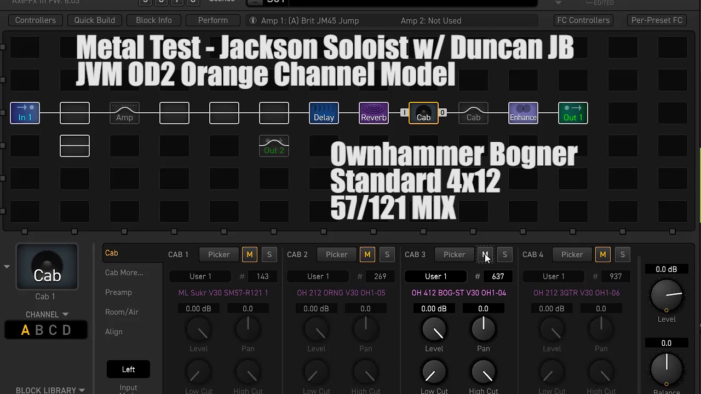This screenshot has width=701, height=394.
Task: Open CAB 3 User 1 bank dropdown
Action: coord(436,276)
